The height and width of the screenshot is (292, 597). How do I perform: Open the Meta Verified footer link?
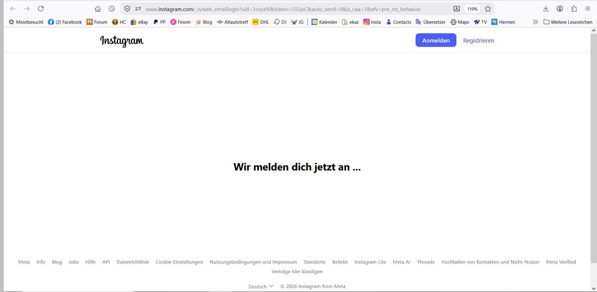coord(561,262)
